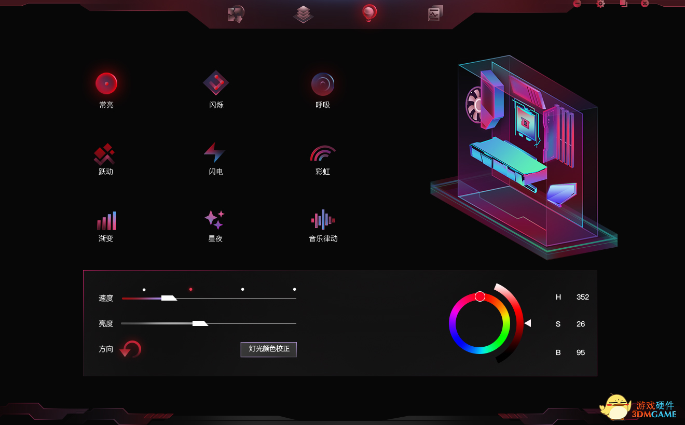The width and height of the screenshot is (685, 425).
Task: Open the monitor chart tab at top
Action: click(435, 13)
